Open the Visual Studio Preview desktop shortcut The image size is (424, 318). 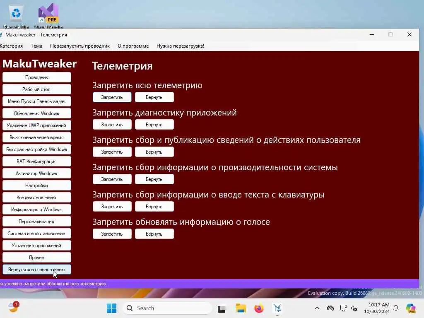(x=48, y=16)
